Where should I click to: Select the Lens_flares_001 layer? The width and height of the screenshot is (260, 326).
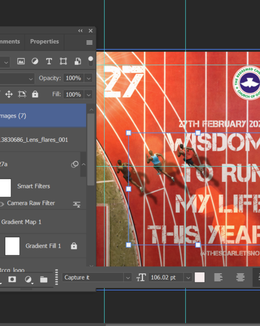point(43,140)
